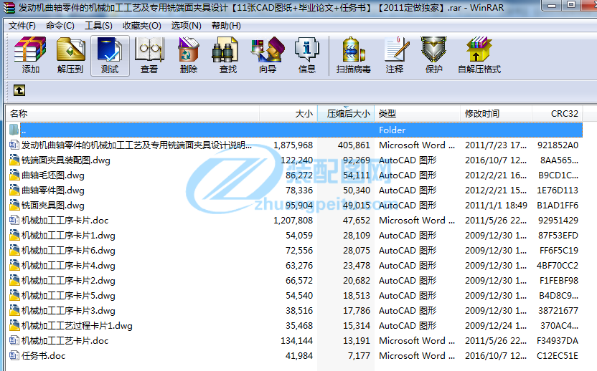Open the 收藏夹(O) menu

pyautogui.click(x=141, y=26)
